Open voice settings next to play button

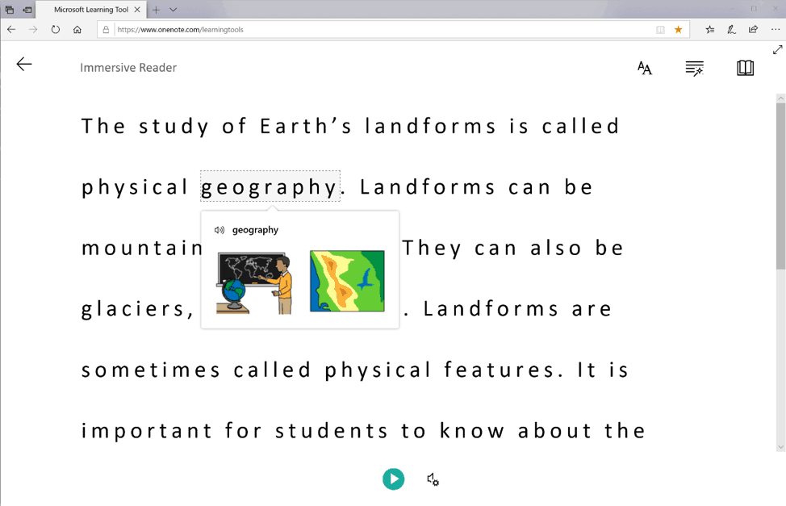pyautogui.click(x=433, y=479)
